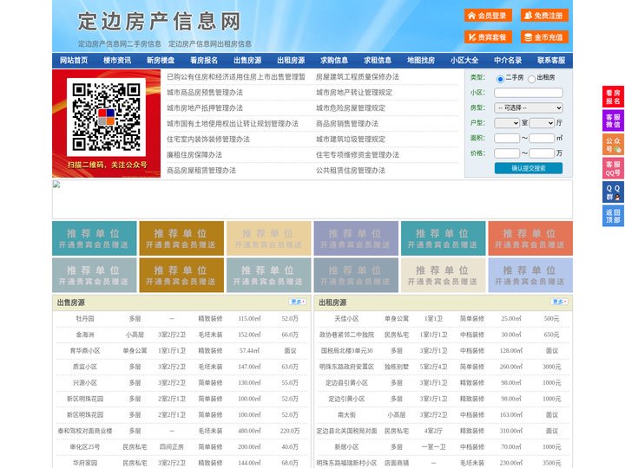This screenshot has width=625, height=468.
Task: Open link 廉租住房保障办法
Action: [194, 155]
